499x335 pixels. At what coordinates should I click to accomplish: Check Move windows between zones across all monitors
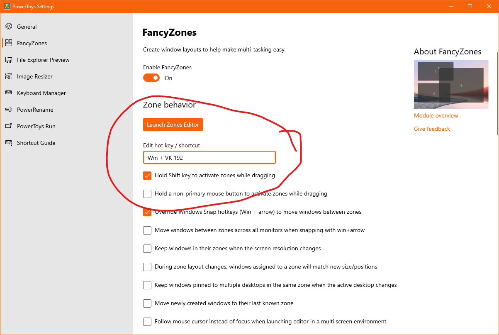pos(147,230)
